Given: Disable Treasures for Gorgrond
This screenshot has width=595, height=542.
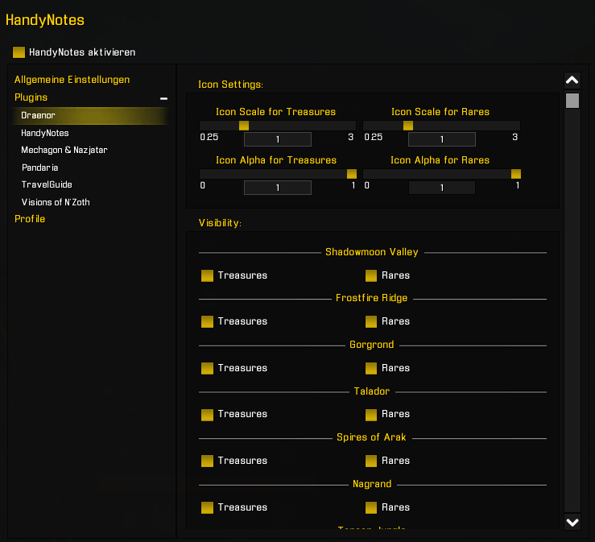Looking at the screenshot, I should pos(208,368).
